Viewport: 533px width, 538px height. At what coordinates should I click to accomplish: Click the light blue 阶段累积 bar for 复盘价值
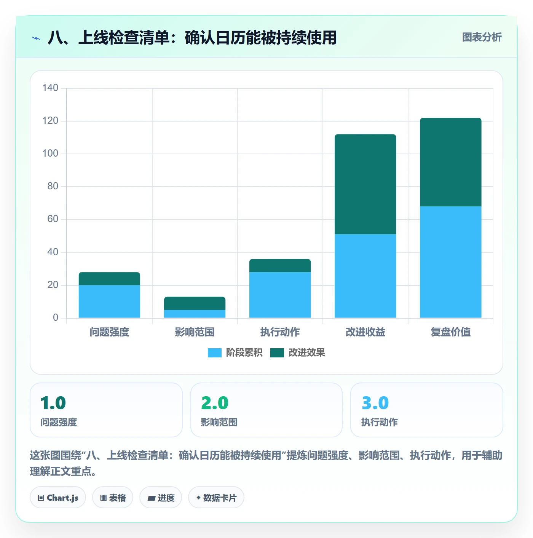coord(451,262)
